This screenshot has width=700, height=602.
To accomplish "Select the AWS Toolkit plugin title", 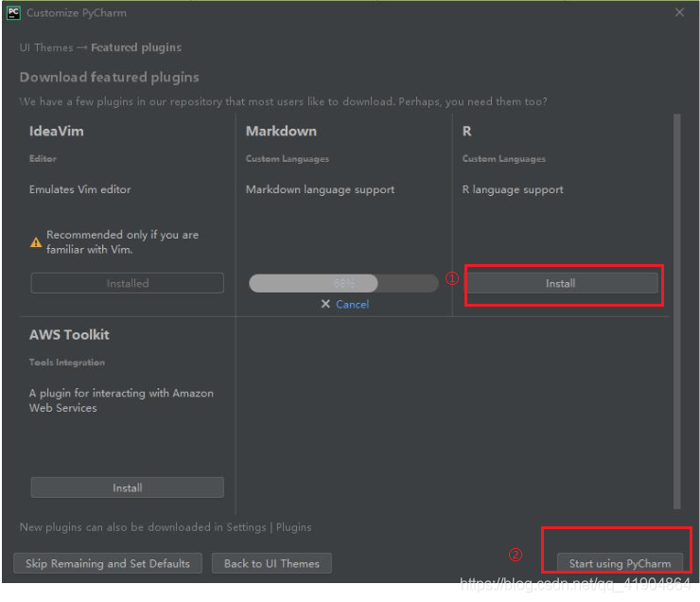I will coord(69,334).
